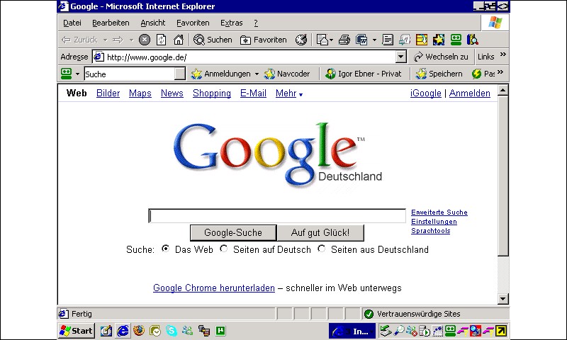Click the Edit with Word icon

[361, 40]
